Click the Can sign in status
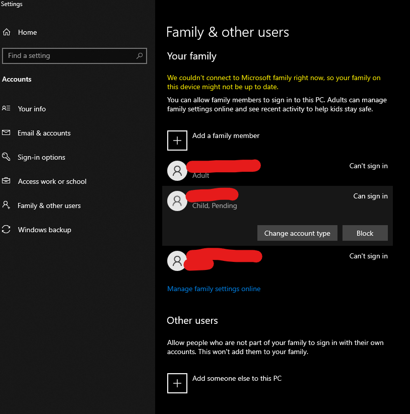The width and height of the screenshot is (410, 414). click(x=370, y=196)
